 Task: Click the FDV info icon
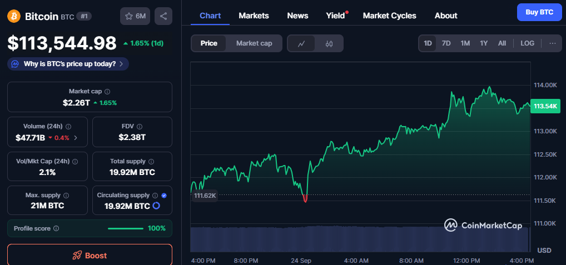[140, 127]
